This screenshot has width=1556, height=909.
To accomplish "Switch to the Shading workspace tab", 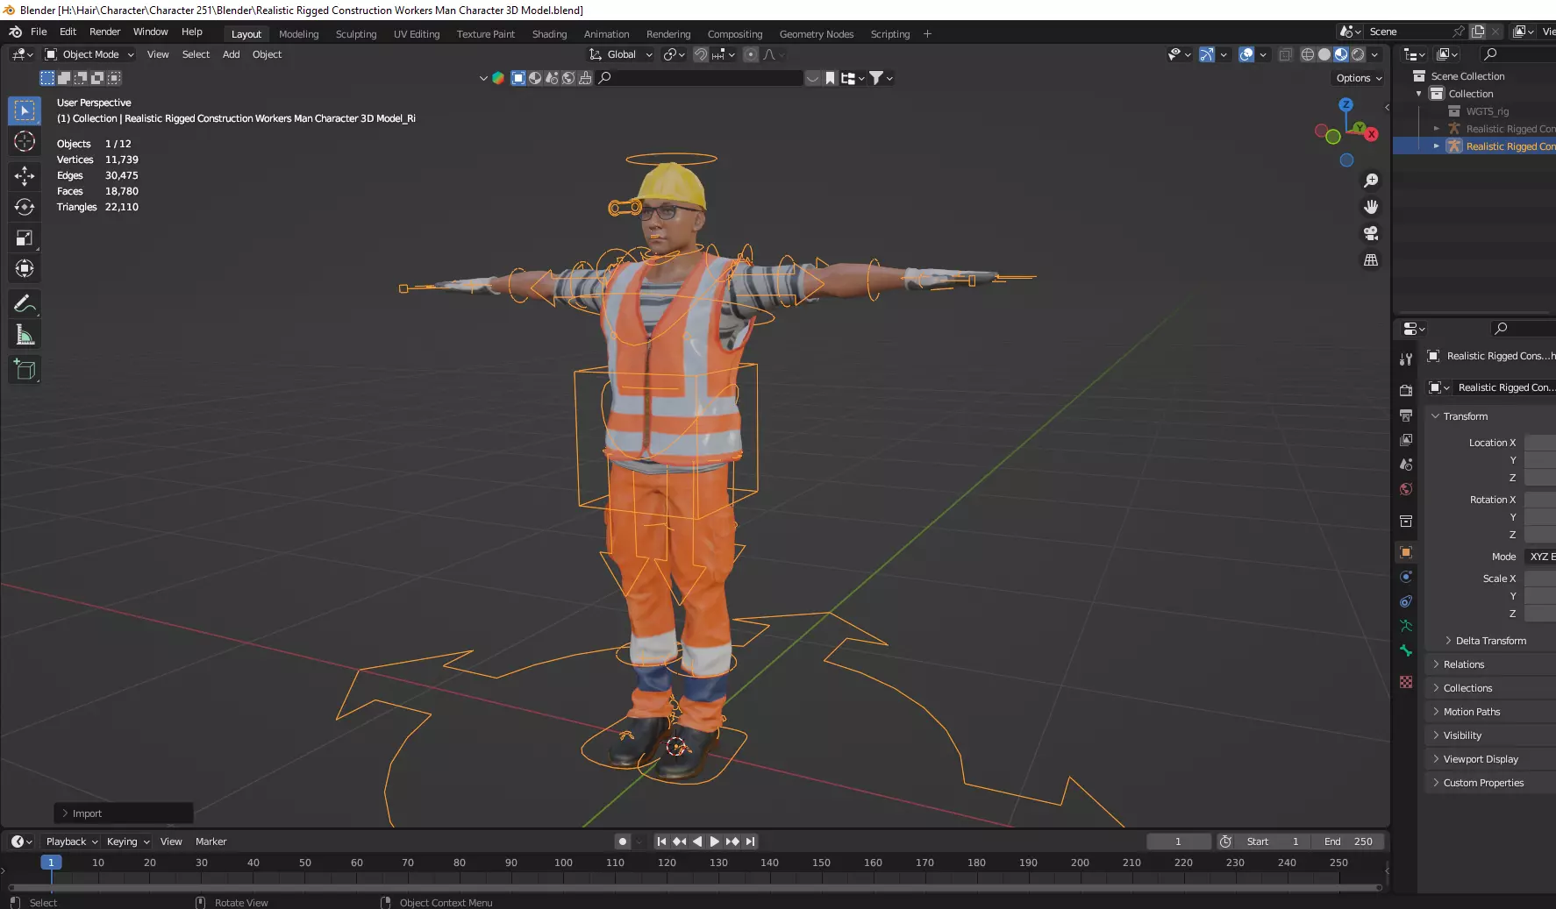I will point(549,34).
